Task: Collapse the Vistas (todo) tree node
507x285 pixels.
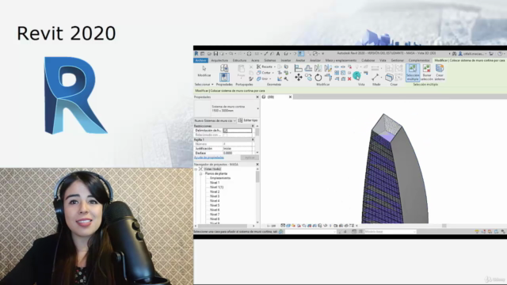Action: coord(196,169)
